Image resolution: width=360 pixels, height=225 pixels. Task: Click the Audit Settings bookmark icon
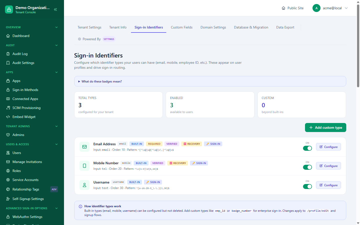click(x=8, y=63)
